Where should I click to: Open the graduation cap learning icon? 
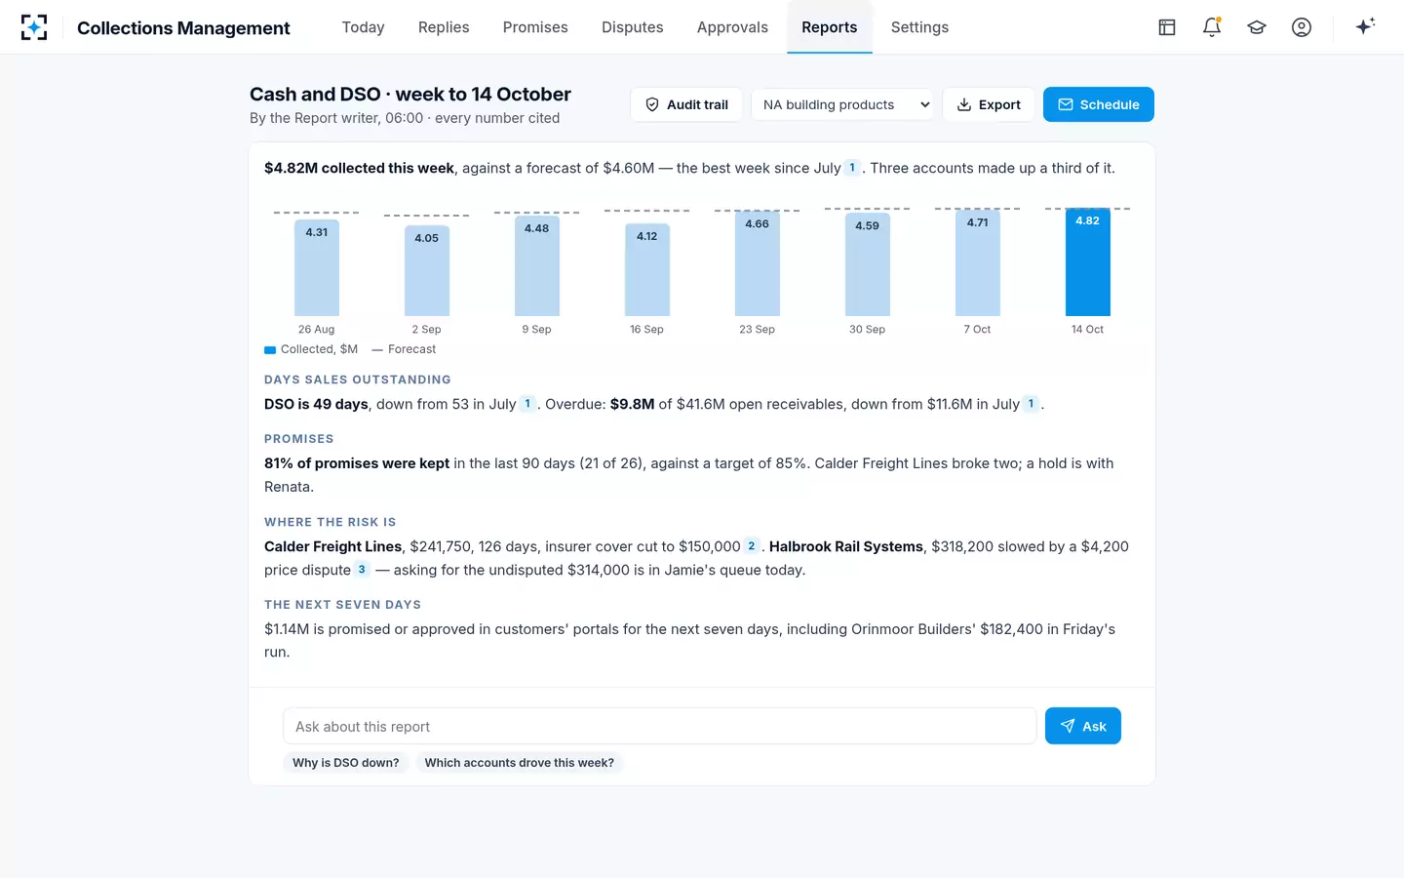[1257, 27]
